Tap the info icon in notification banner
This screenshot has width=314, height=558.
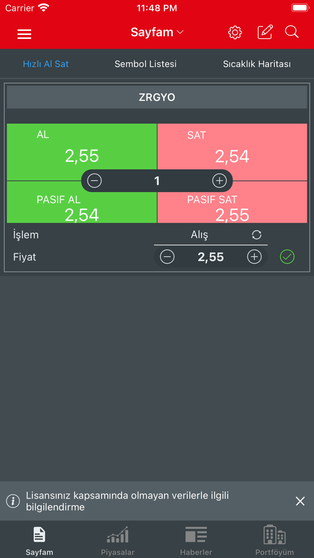[x=13, y=501]
